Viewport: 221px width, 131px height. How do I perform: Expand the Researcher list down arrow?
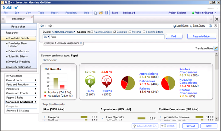[x=19, y=70]
